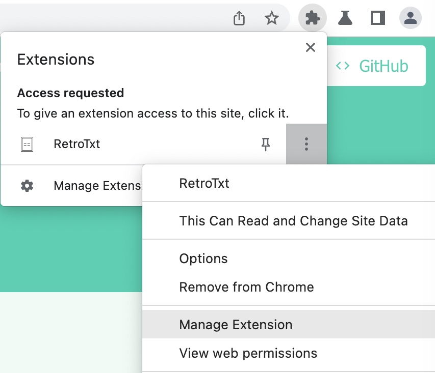Image resolution: width=435 pixels, height=373 pixels.
Task: Open the RetroTxt three-dot more actions menu
Action: (x=306, y=144)
